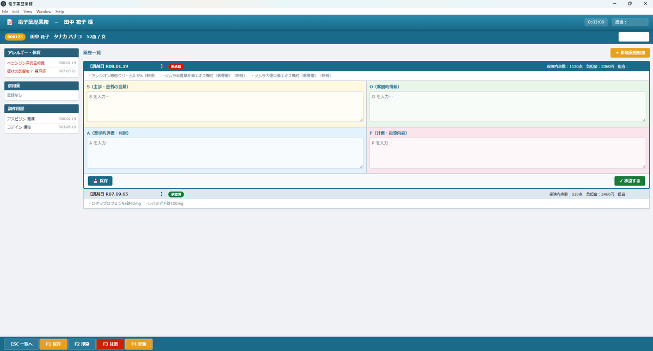
Task: Click the ツムラ半夏厚朴湯エキス顆粒 drug entry
Action: [205, 76]
